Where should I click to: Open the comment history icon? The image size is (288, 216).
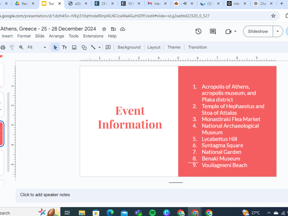point(213,31)
